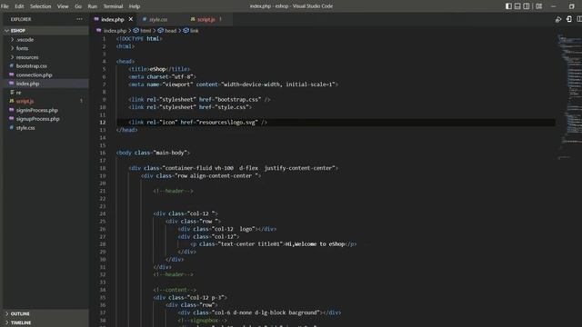Open the Selection menu

coord(40,6)
